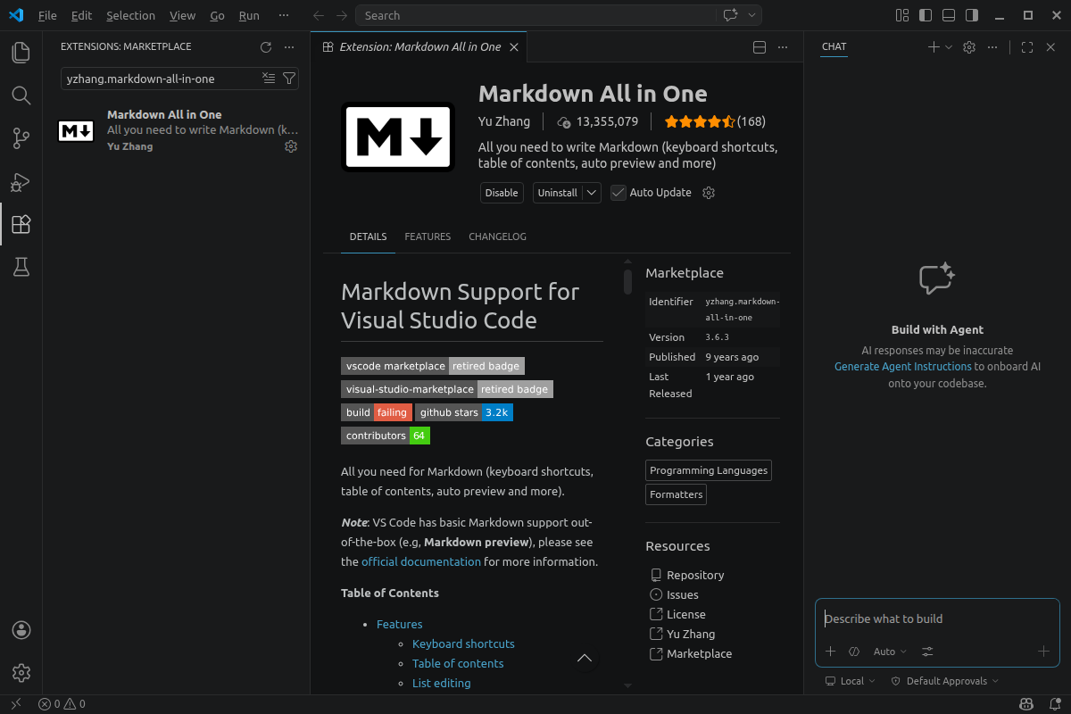
Task: Open the Default Approvals dropdown
Action: pos(944,681)
